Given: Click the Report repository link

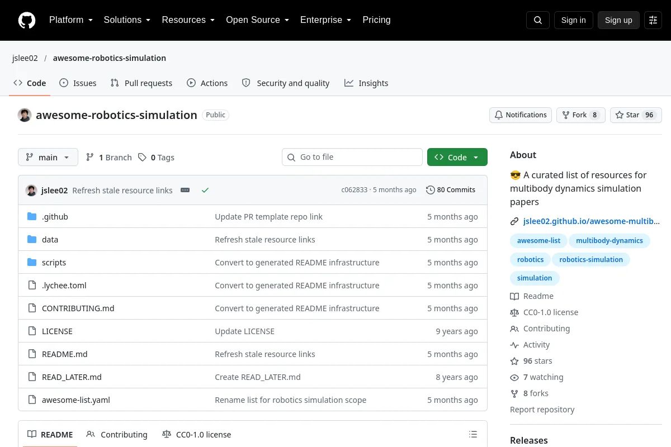Looking at the screenshot, I should 542,410.
